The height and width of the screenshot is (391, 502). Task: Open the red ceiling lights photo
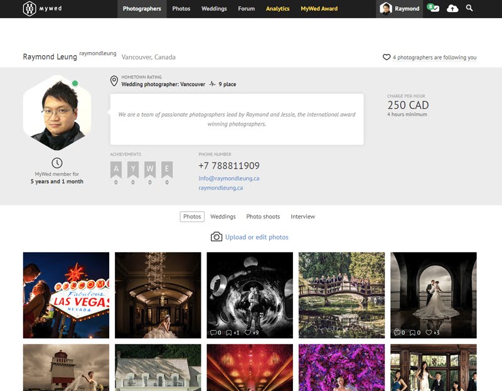250,368
